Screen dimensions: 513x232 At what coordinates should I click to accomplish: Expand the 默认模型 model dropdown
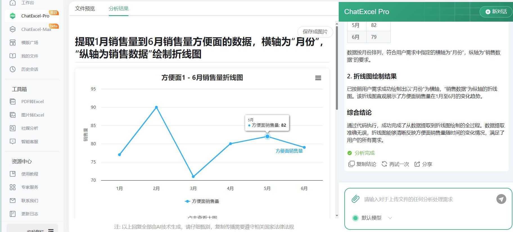tap(390, 218)
